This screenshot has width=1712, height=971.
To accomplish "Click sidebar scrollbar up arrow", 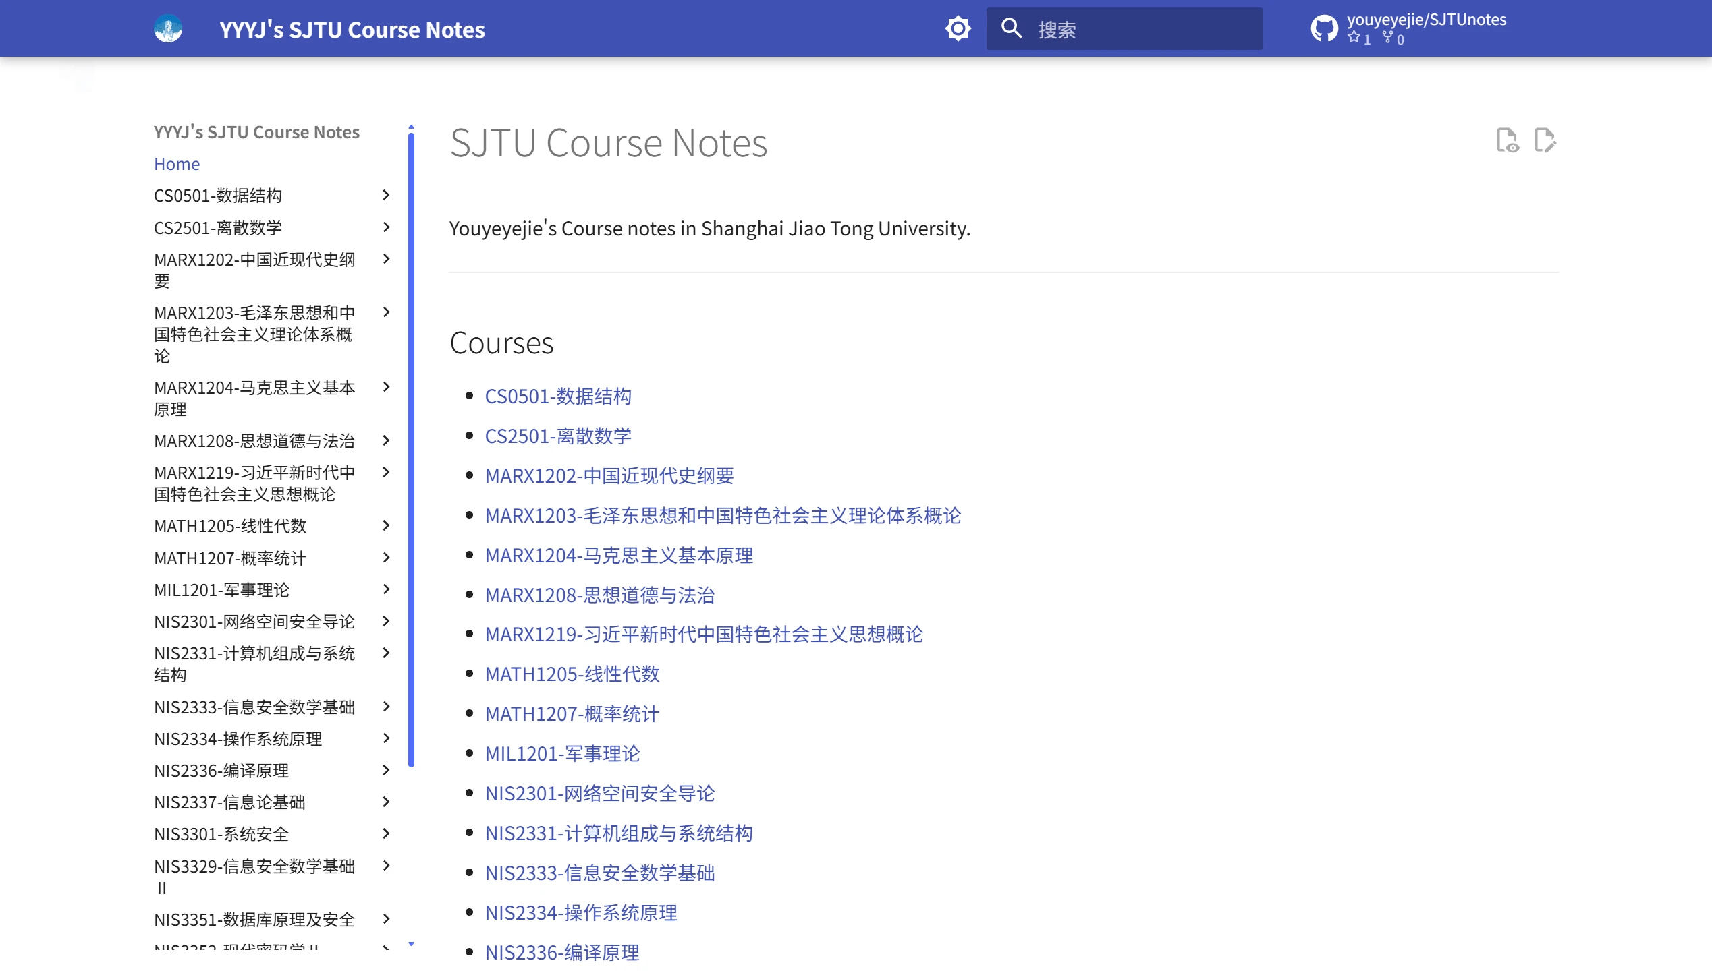I will tap(411, 127).
